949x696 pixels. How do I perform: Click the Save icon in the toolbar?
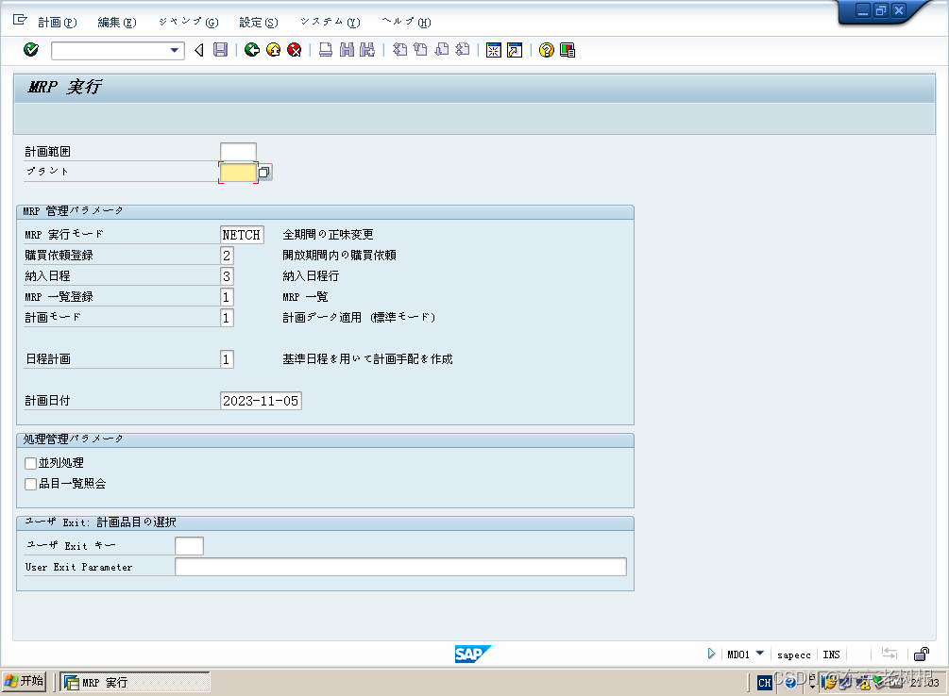[x=220, y=50]
